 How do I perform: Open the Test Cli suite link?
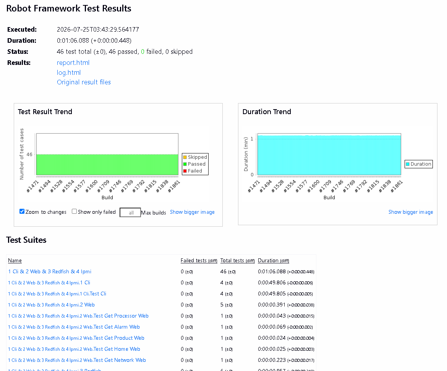point(57,294)
